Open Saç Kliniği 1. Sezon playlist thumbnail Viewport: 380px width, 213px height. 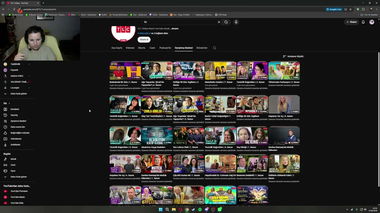tap(252, 136)
